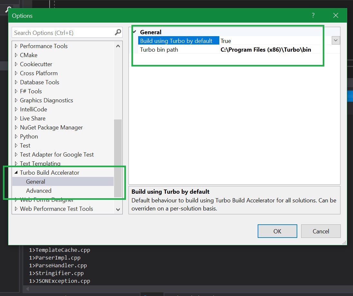Click the search magnifier icon in Options
This screenshot has height=296, width=353.
click(118, 32)
